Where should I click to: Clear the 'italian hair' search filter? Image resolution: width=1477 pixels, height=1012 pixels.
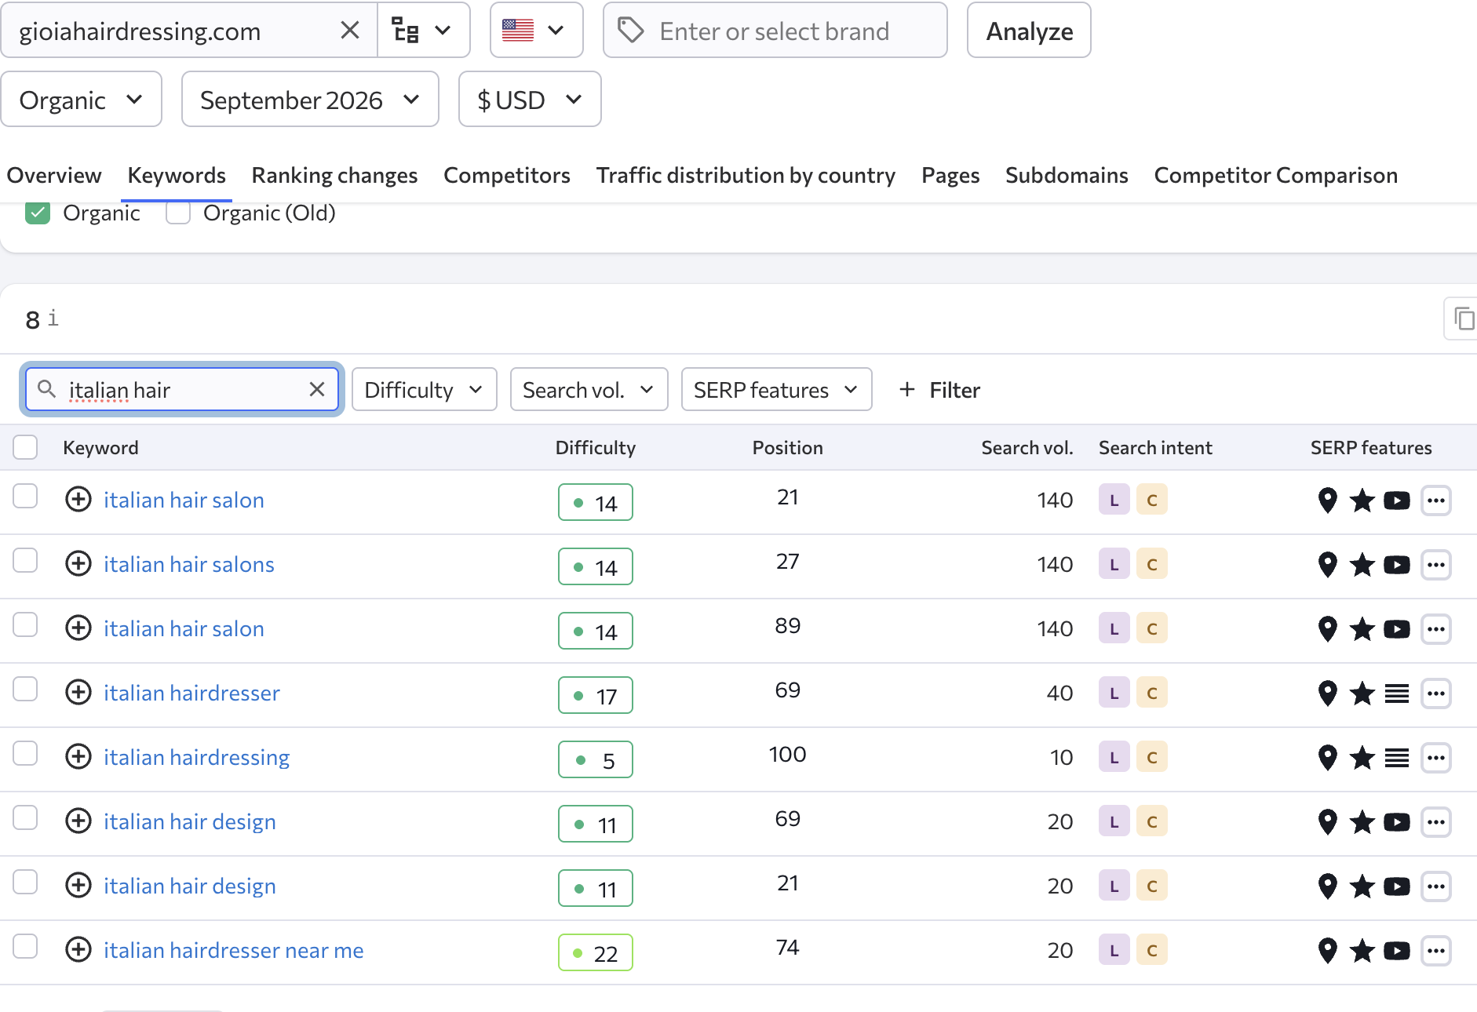tap(317, 389)
